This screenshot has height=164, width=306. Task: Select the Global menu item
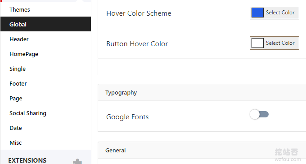click(x=45, y=24)
